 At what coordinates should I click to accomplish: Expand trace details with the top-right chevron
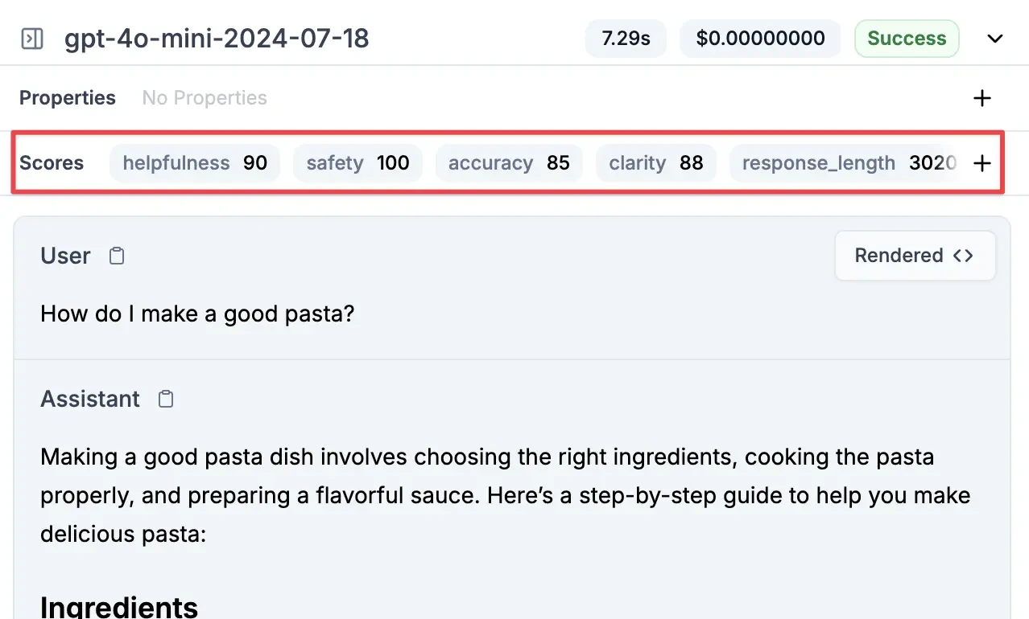click(x=995, y=38)
